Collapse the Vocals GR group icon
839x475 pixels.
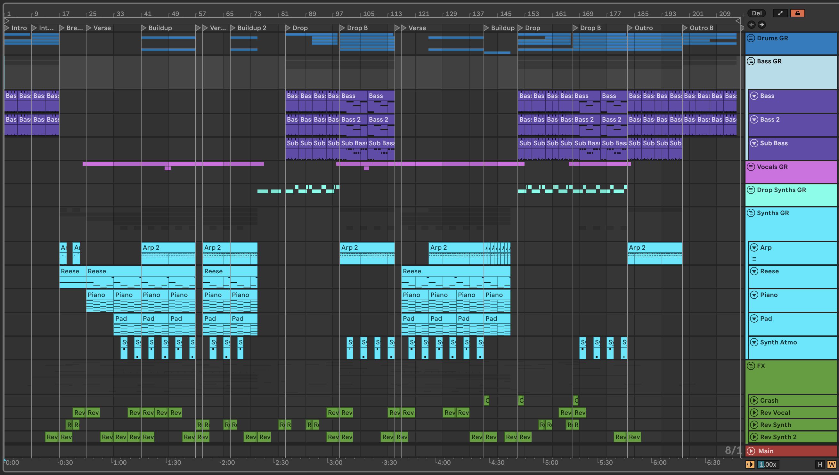click(751, 167)
